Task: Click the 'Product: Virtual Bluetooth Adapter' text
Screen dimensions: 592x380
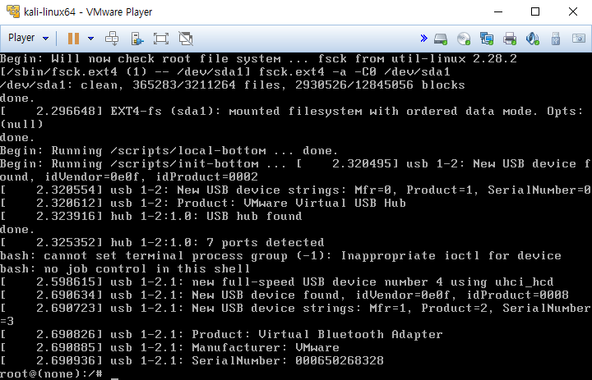Action: [x=317, y=334]
